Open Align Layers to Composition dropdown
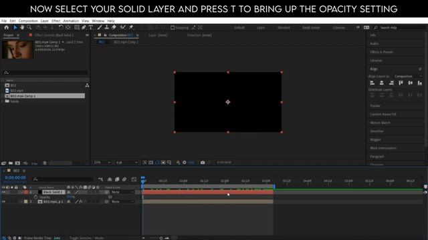This screenshot has width=428, height=240. (408, 76)
